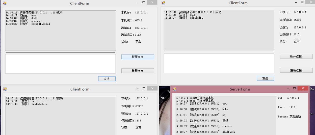
Task: Click '127.0.0.1:65311已连接至本机' in ServerForm log
Action: (x=194, y=101)
